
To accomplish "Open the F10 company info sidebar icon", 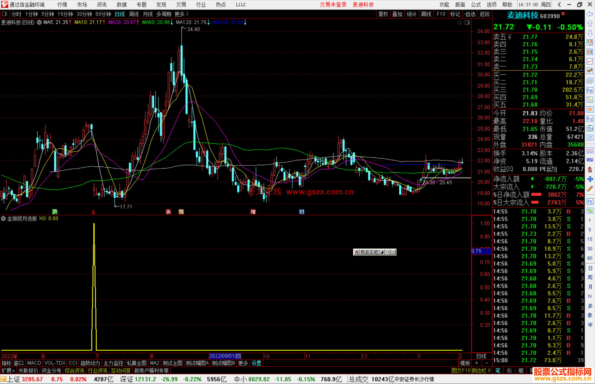I will [x=590, y=90].
